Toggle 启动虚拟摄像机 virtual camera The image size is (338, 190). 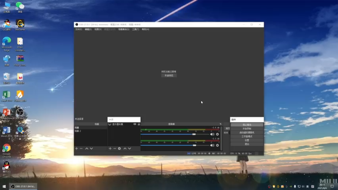tap(247, 133)
